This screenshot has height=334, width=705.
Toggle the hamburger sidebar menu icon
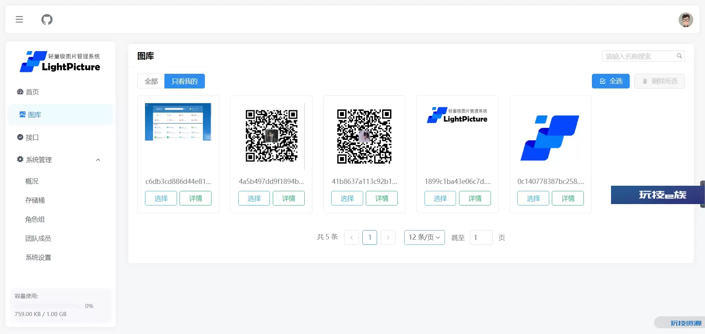pos(19,19)
